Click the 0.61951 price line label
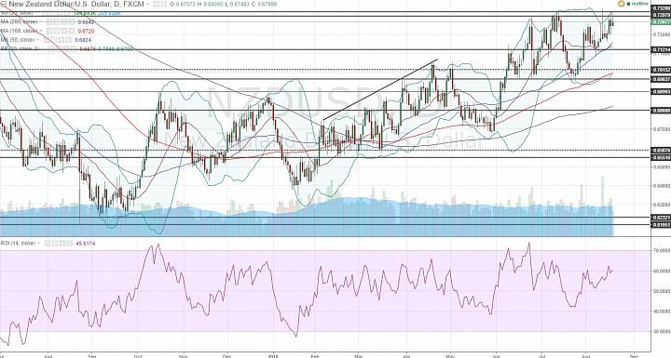Image resolution: width=671 pixels, height=358 pixels. (x=661, y=224)
